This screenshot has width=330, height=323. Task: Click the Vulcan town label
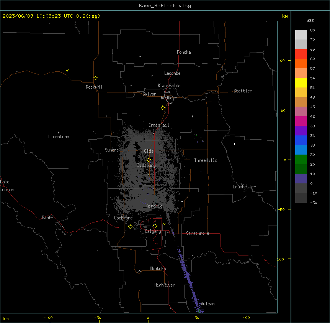pos(207,304)
